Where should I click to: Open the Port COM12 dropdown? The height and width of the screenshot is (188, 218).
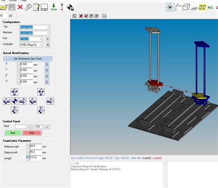[31, 39]
